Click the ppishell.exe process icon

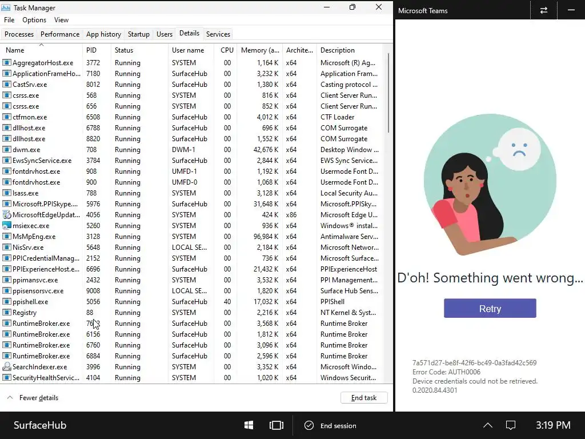click(x=7, y=301)
